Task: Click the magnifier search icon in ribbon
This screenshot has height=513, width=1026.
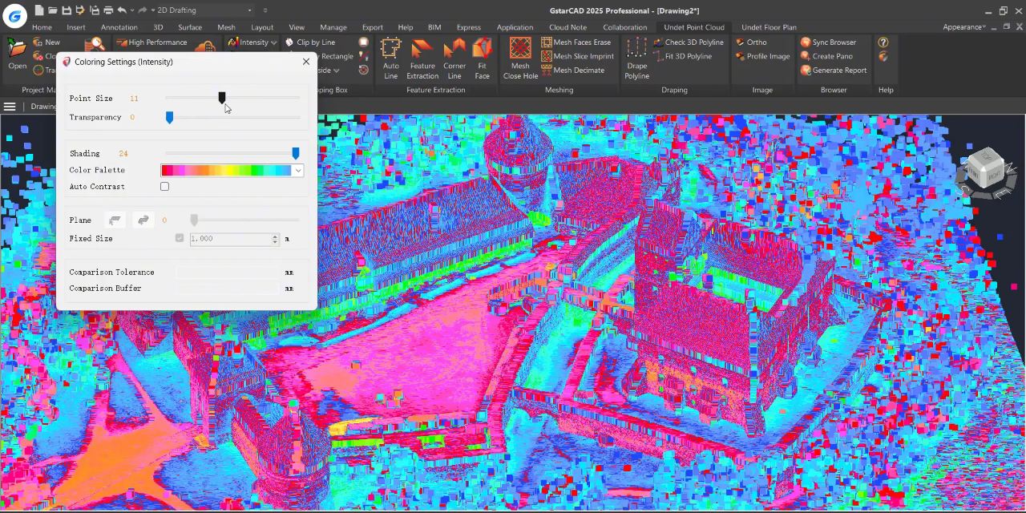Action: click(x=95, y=45)
